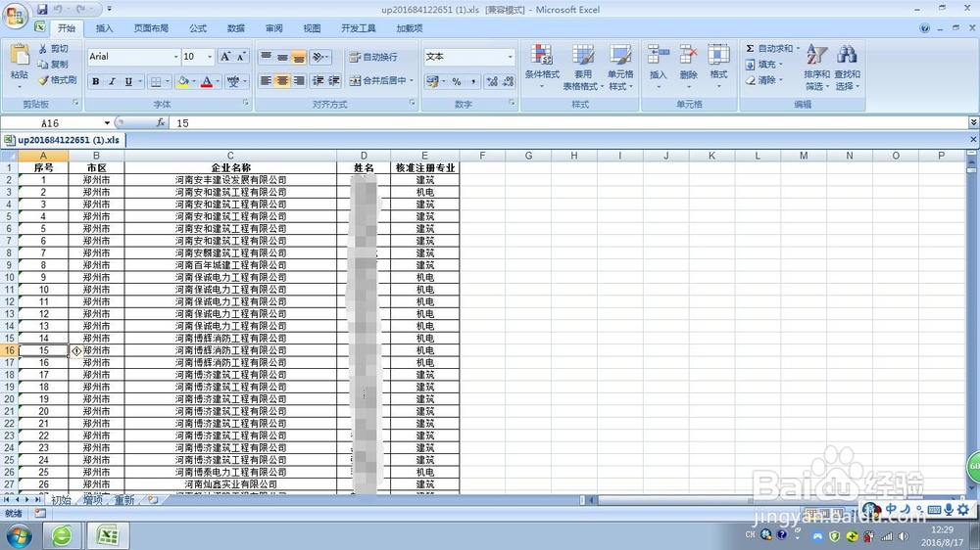Open the Excel taskbar icon

108,535
